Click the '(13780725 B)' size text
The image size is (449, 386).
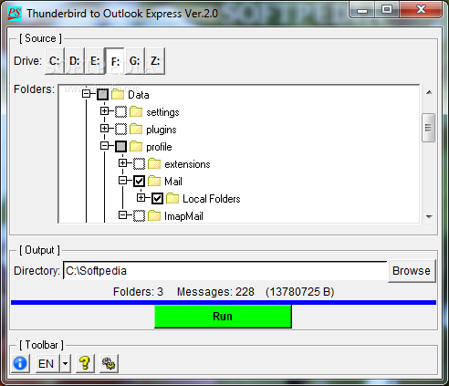click(300, 292)
